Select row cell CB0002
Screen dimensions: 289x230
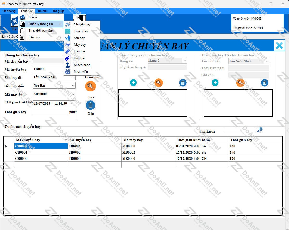click(41, 146)
